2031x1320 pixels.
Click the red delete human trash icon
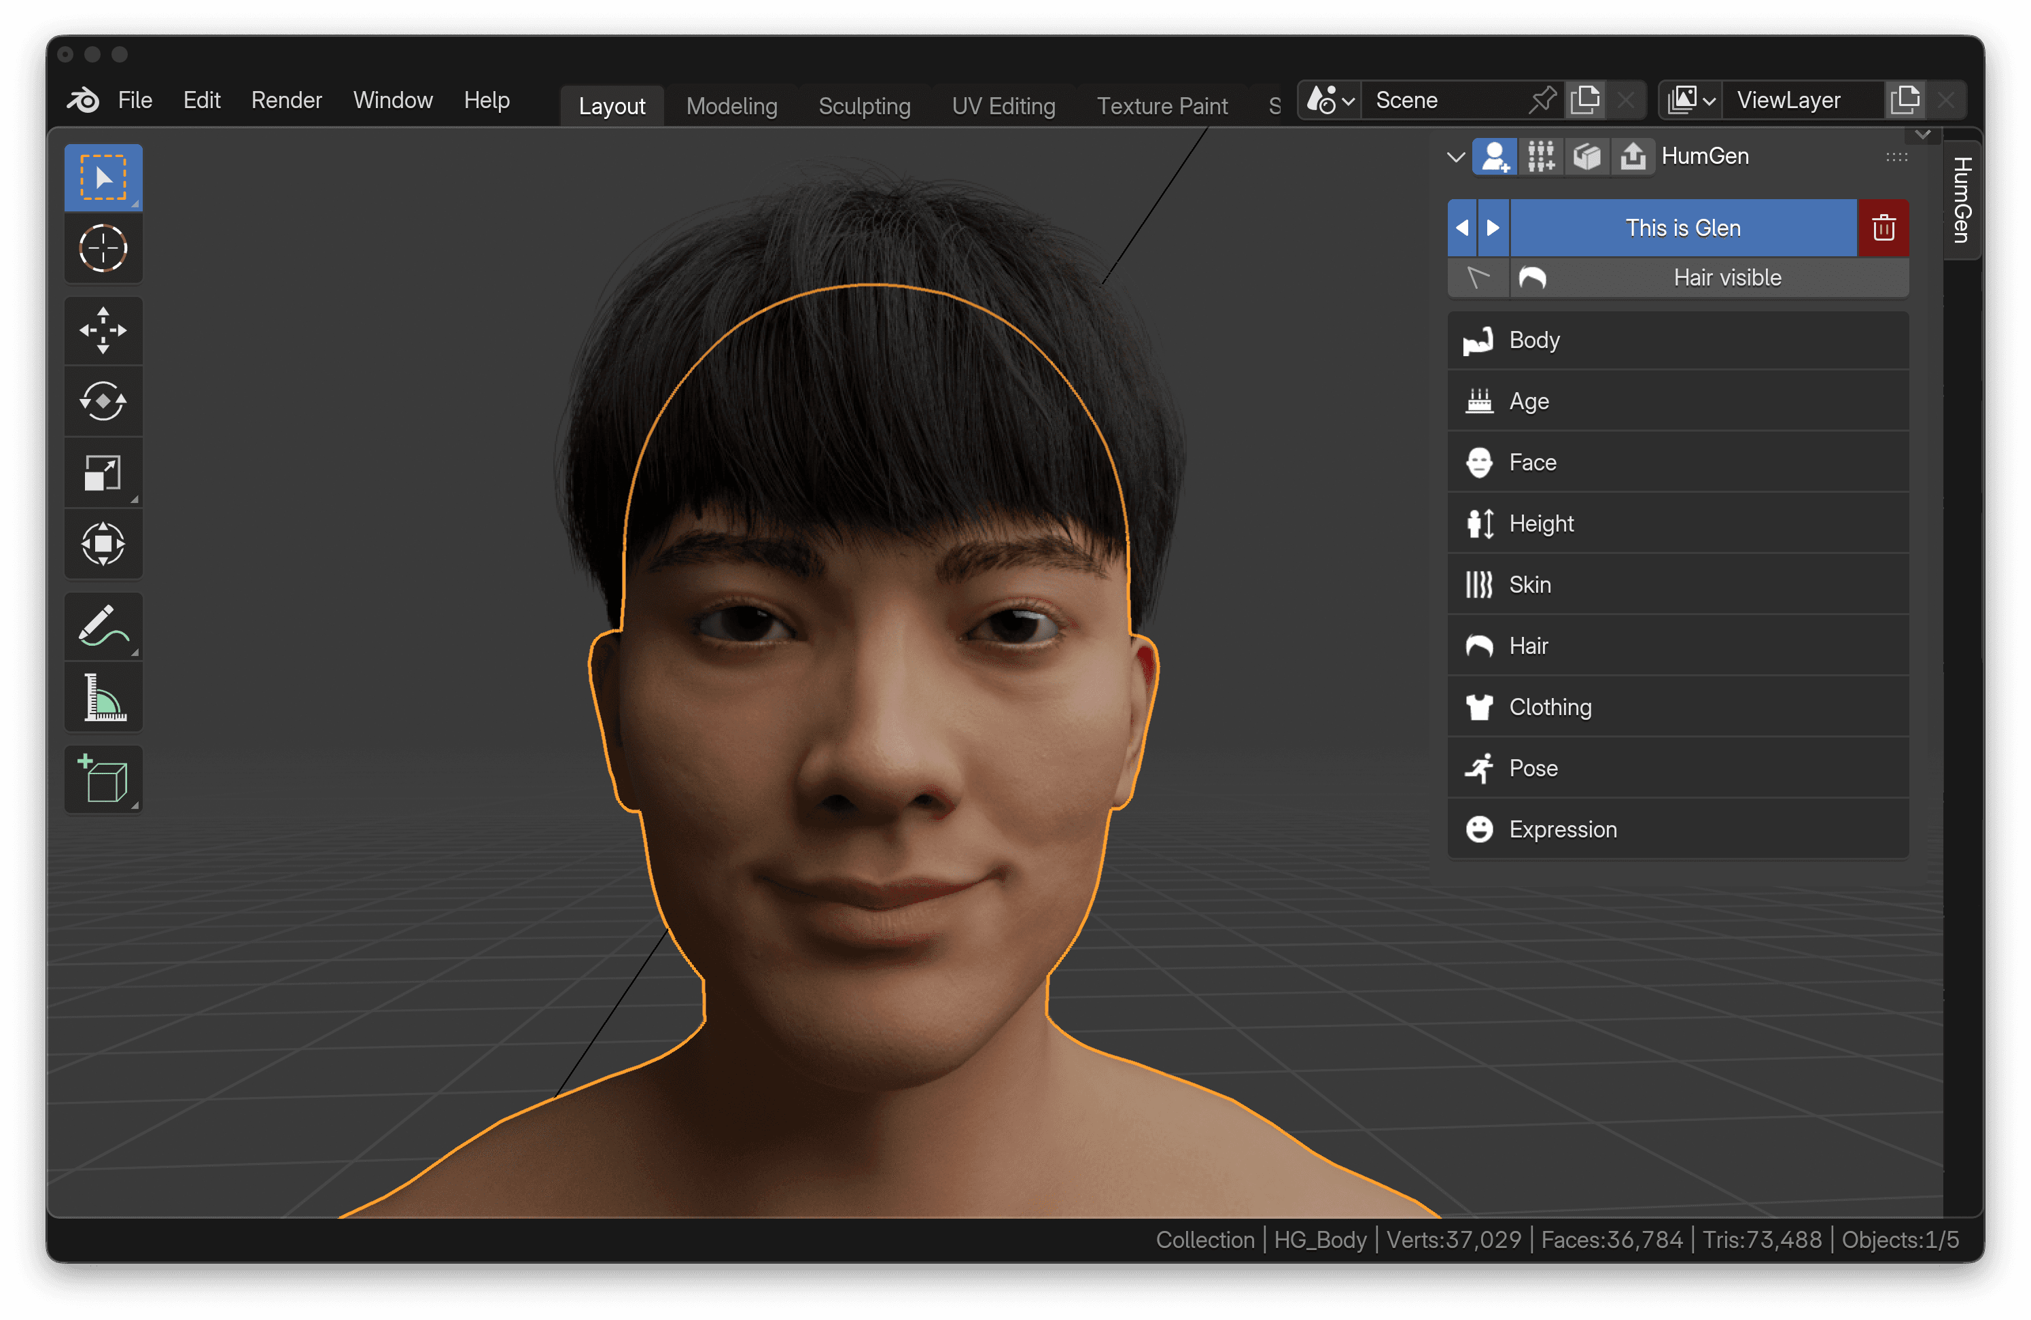pyautogui.click(x=1884, y=228)
